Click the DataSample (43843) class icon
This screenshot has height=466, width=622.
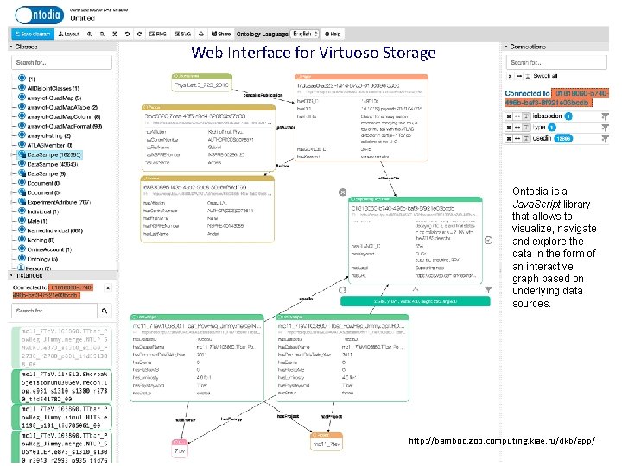22,164
